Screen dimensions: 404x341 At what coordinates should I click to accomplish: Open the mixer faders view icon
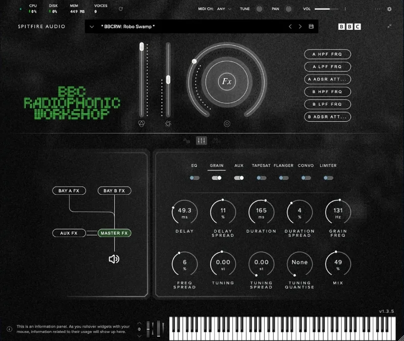click(x=201, y=141)
